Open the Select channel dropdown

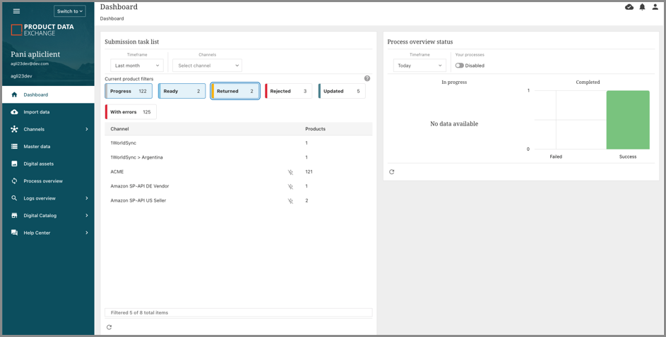(x=208, y=66)
